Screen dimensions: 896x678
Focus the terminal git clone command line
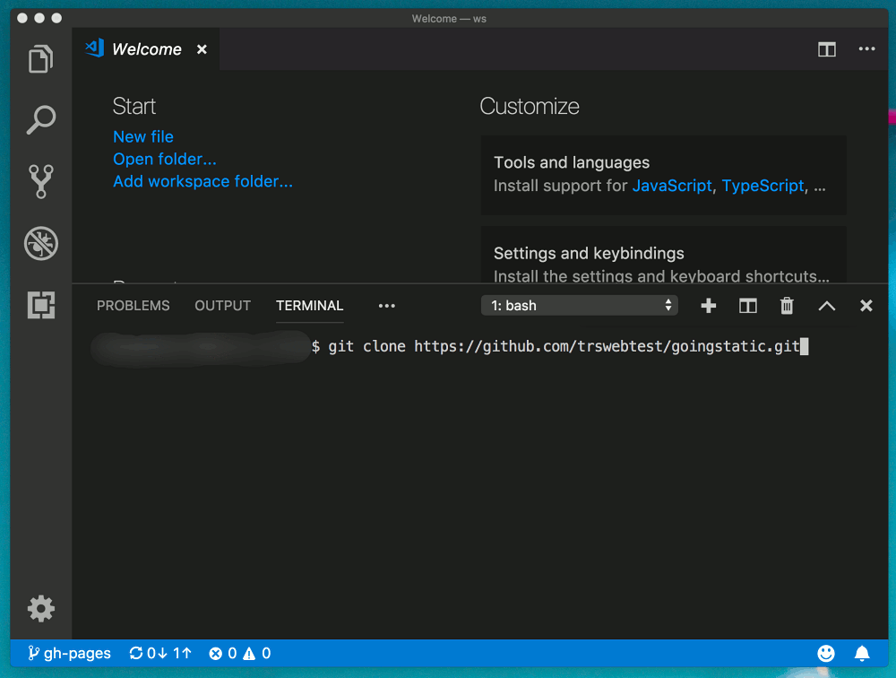coord(564,347)
